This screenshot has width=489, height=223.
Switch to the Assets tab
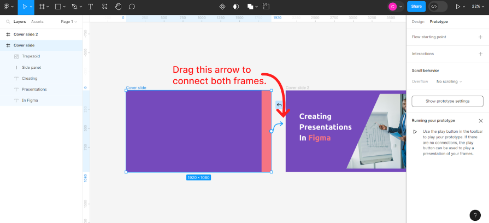click(37, 22)
